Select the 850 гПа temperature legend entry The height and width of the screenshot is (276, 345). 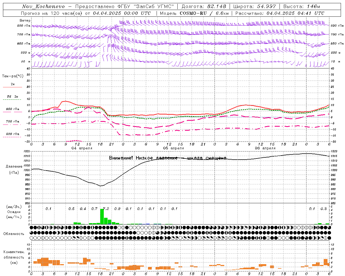coord(12,109)
